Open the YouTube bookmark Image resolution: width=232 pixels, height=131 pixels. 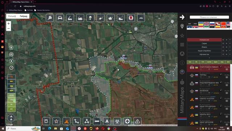coord(29,10)
